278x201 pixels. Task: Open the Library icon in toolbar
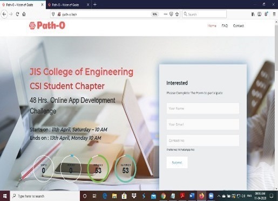(x=253, y=14)
